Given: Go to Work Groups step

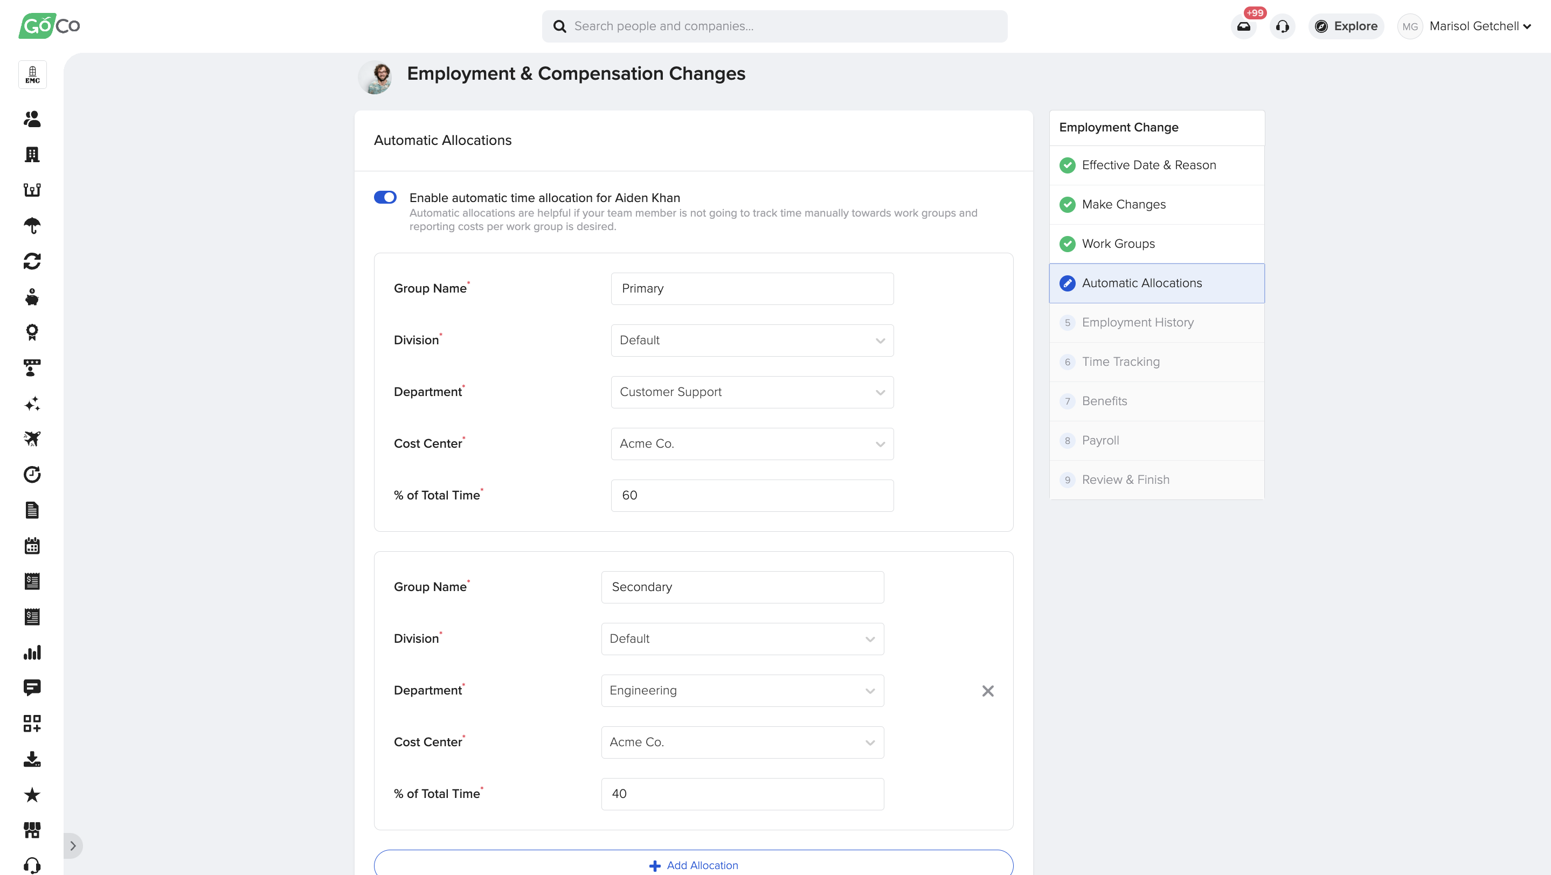Looking at the screenshot, I should click(x=1118, y=244).
